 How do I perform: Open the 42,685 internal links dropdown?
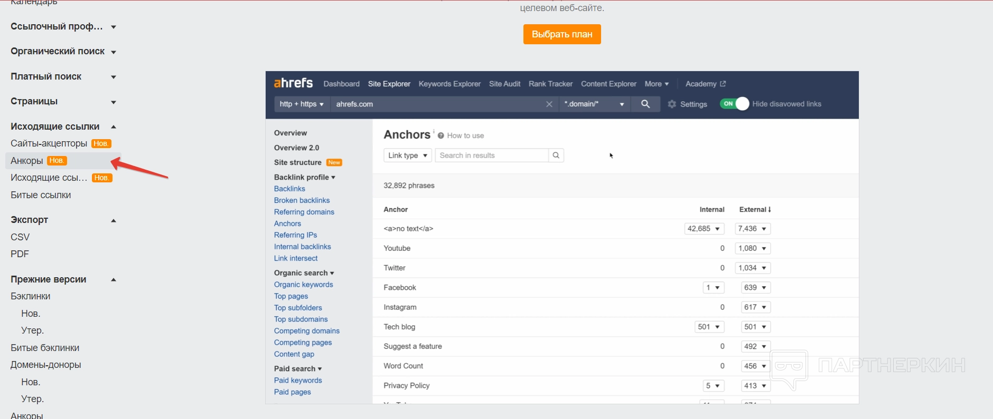(704, 229)
